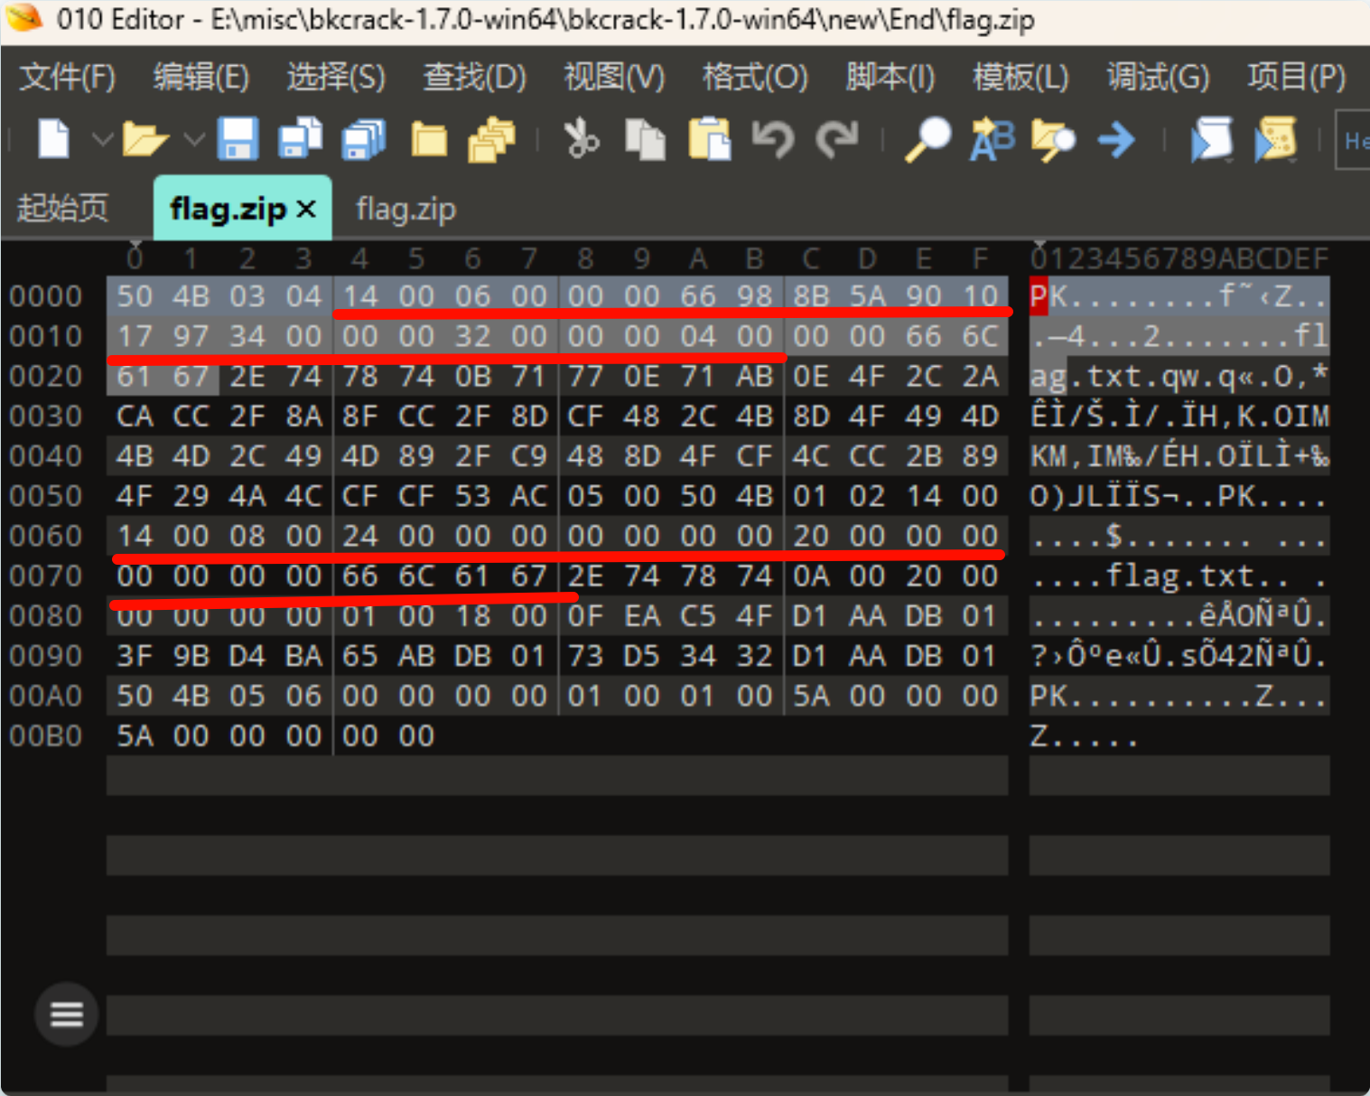Click the Run Template icon
The image size is (1370, 1096).
click(x=1276, y=139)
